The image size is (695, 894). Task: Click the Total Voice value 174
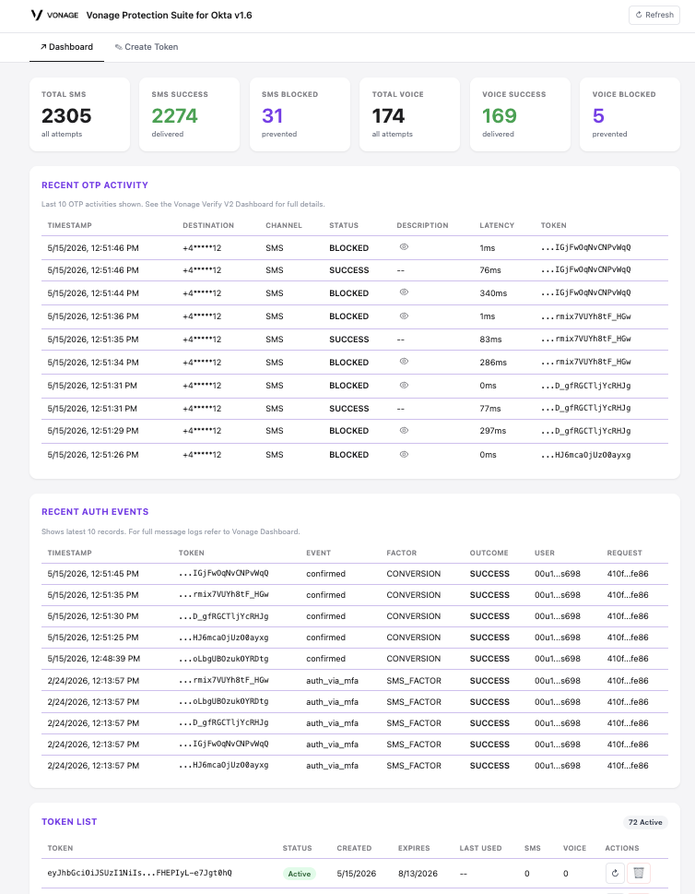pyautogui.click(x=388, y=115)
